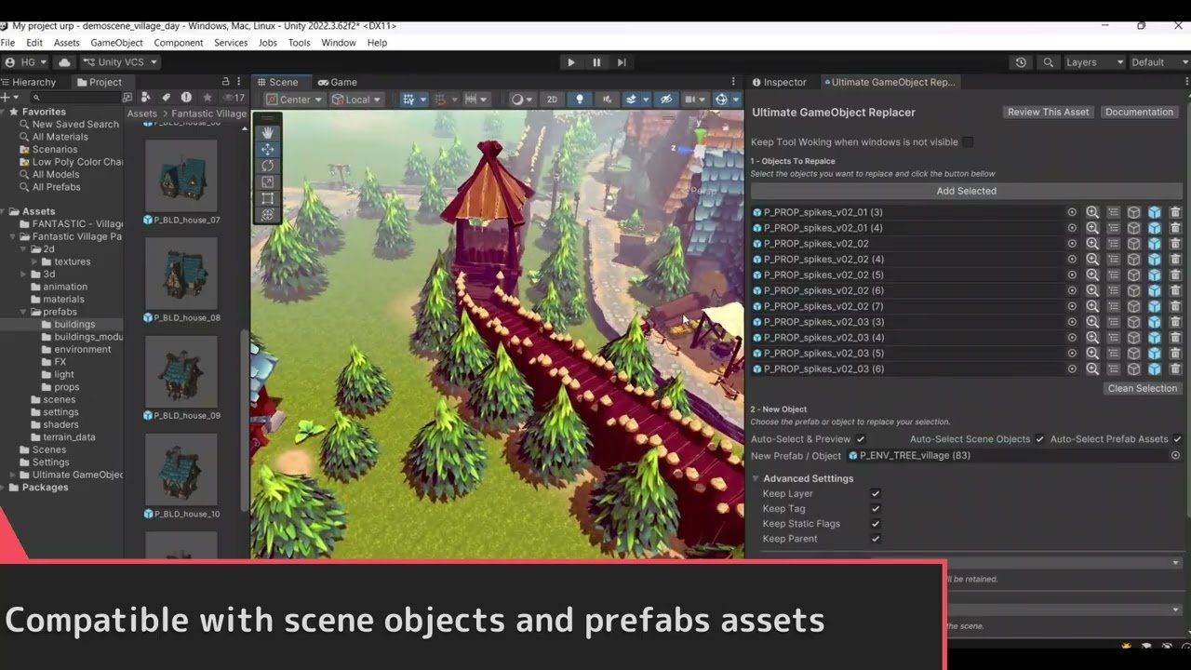
Task: Click the Clean Selection button
Action: point(1143,388)
